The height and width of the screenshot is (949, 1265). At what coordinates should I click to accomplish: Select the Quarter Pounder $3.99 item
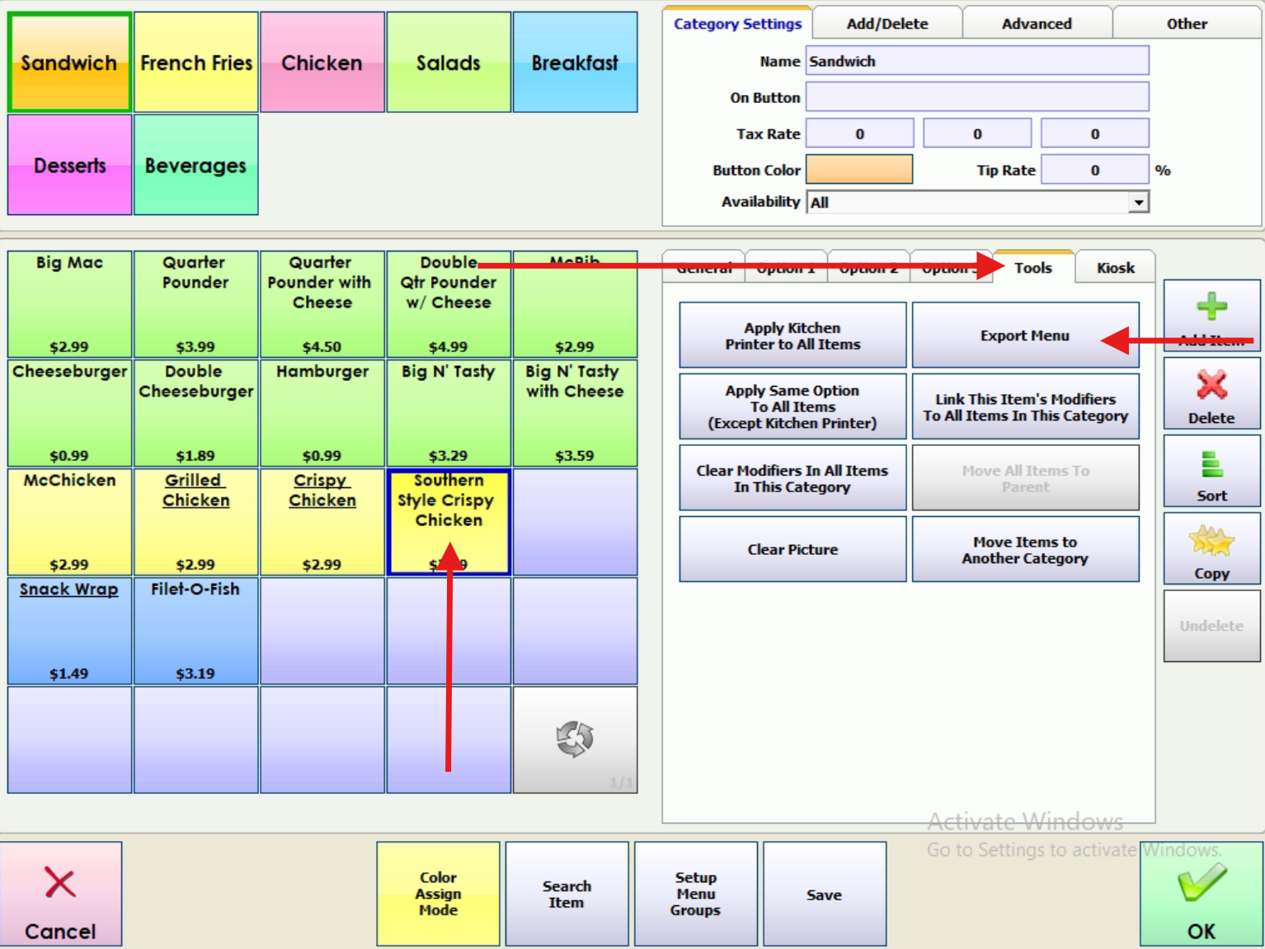click(196, 304)
